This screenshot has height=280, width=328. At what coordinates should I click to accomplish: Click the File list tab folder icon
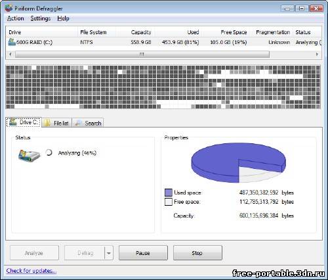[47, 123]
